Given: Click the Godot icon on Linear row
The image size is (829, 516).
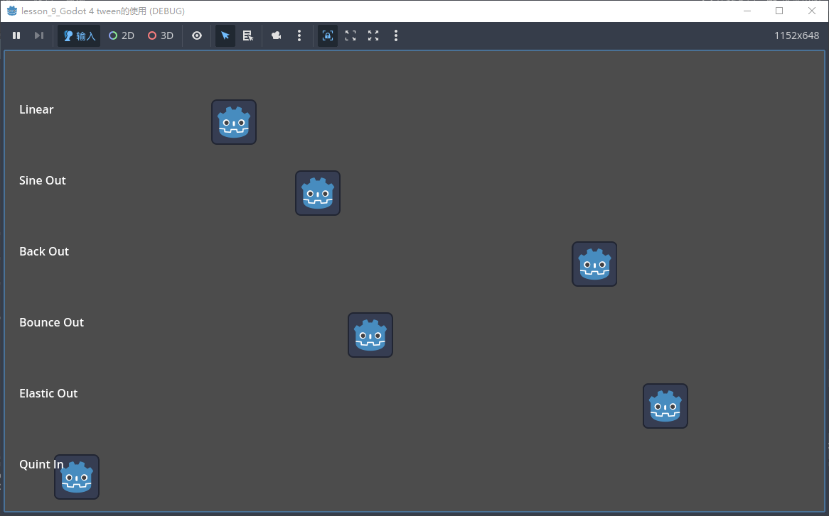Looking at the screenshot, I should (234, 122).
